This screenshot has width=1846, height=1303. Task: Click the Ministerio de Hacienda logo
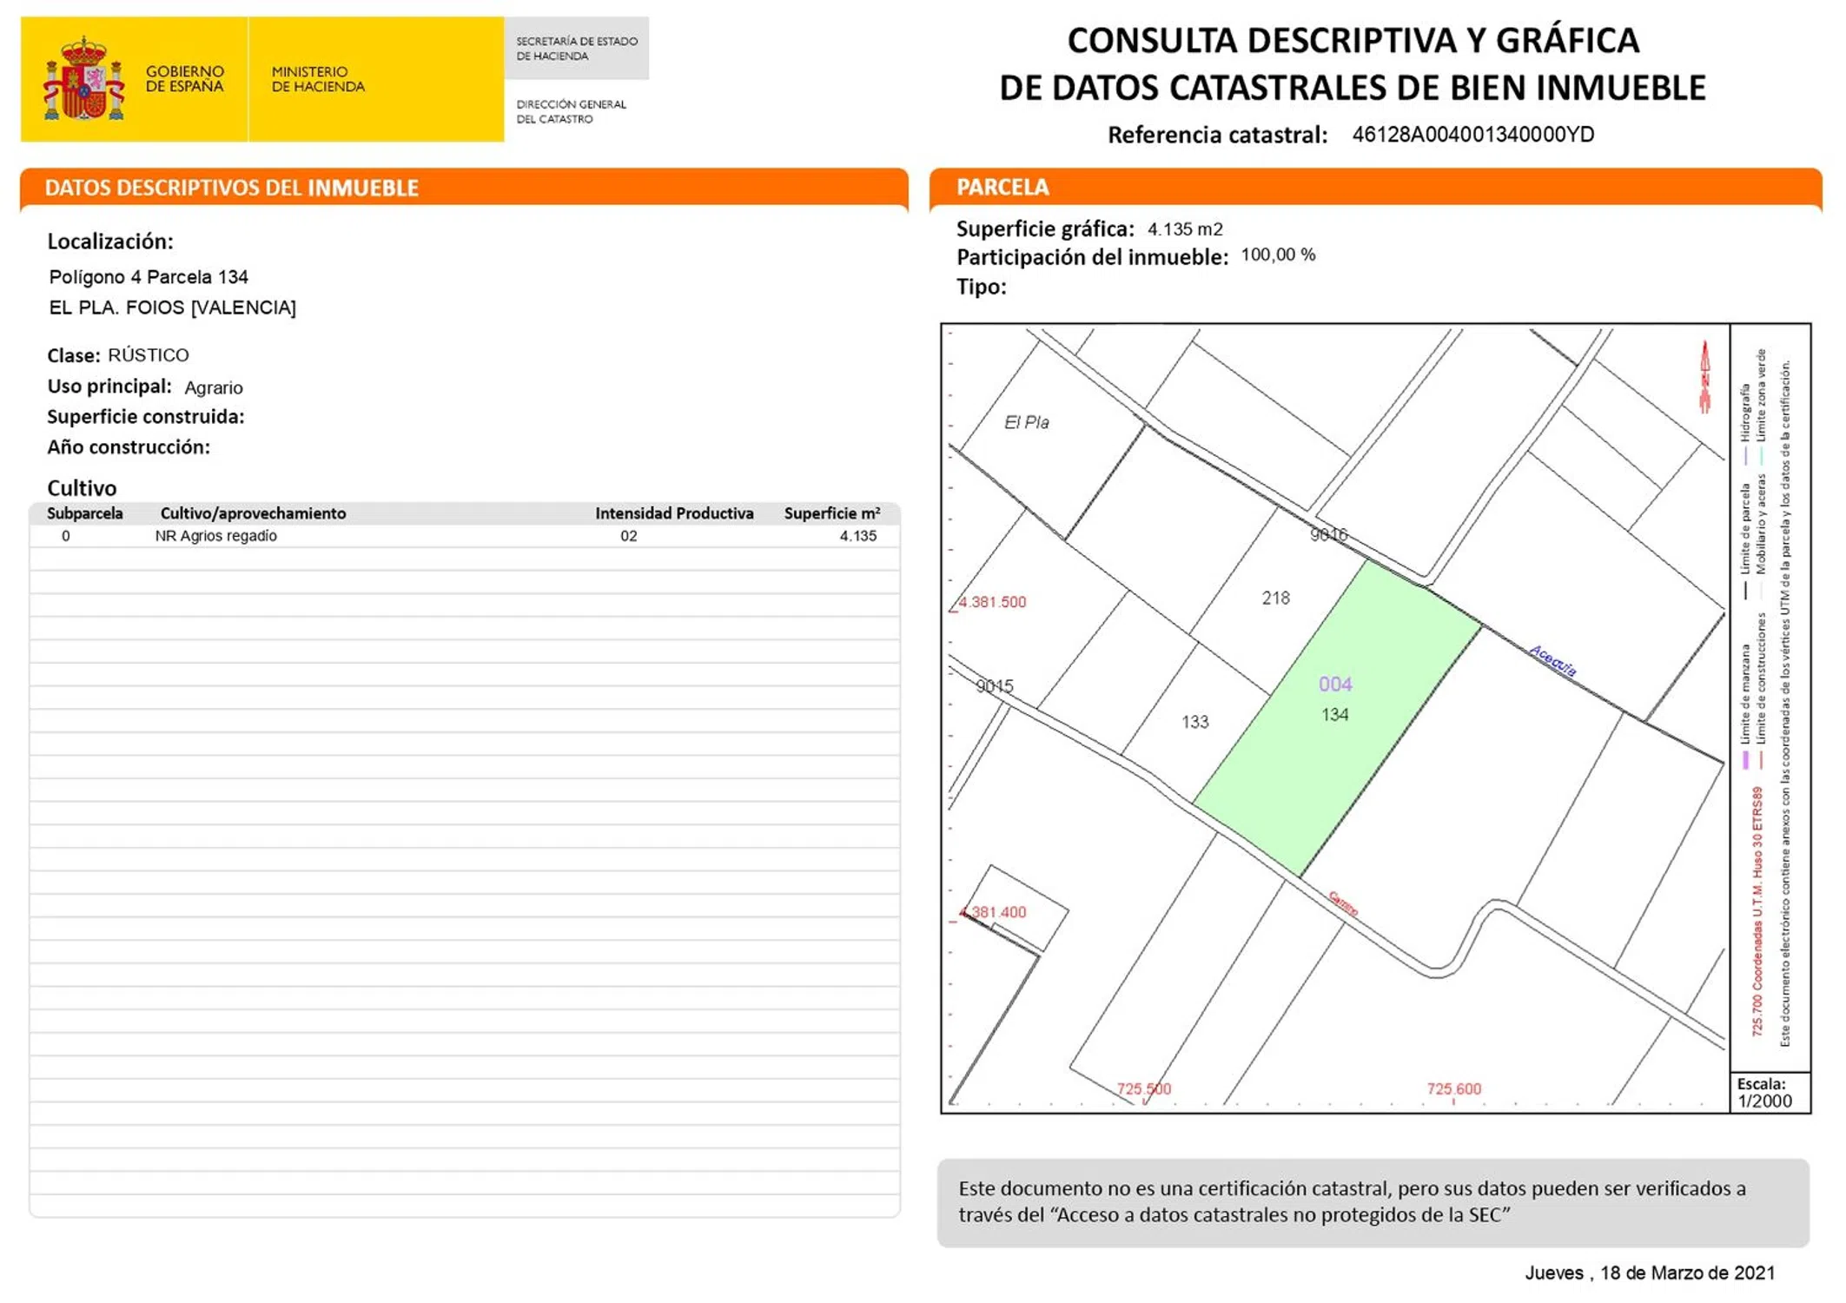pos(318,79)
